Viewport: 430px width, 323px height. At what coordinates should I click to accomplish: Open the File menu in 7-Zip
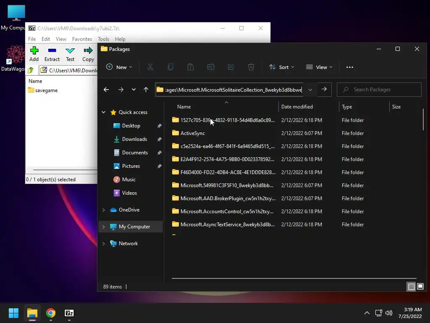32,39
